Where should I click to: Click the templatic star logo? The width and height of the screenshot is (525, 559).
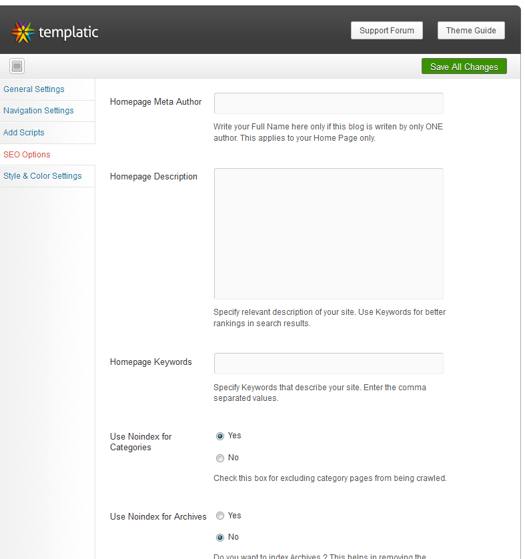23,32
